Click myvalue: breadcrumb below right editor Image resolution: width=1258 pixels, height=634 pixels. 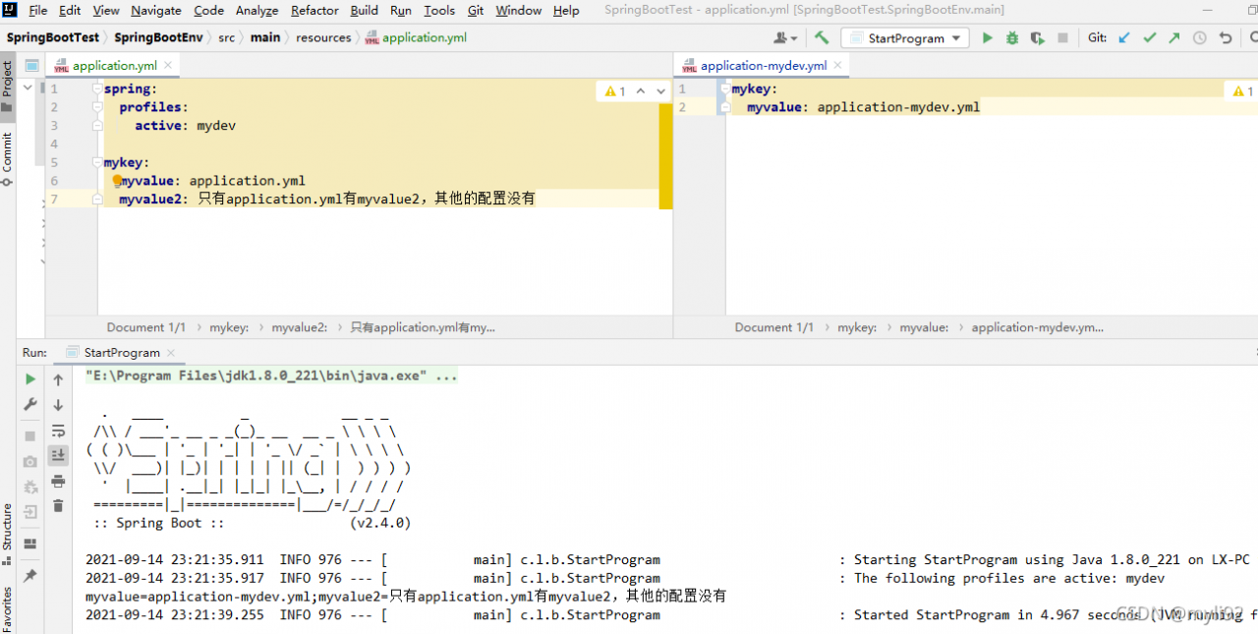click(x=924, y=327)
